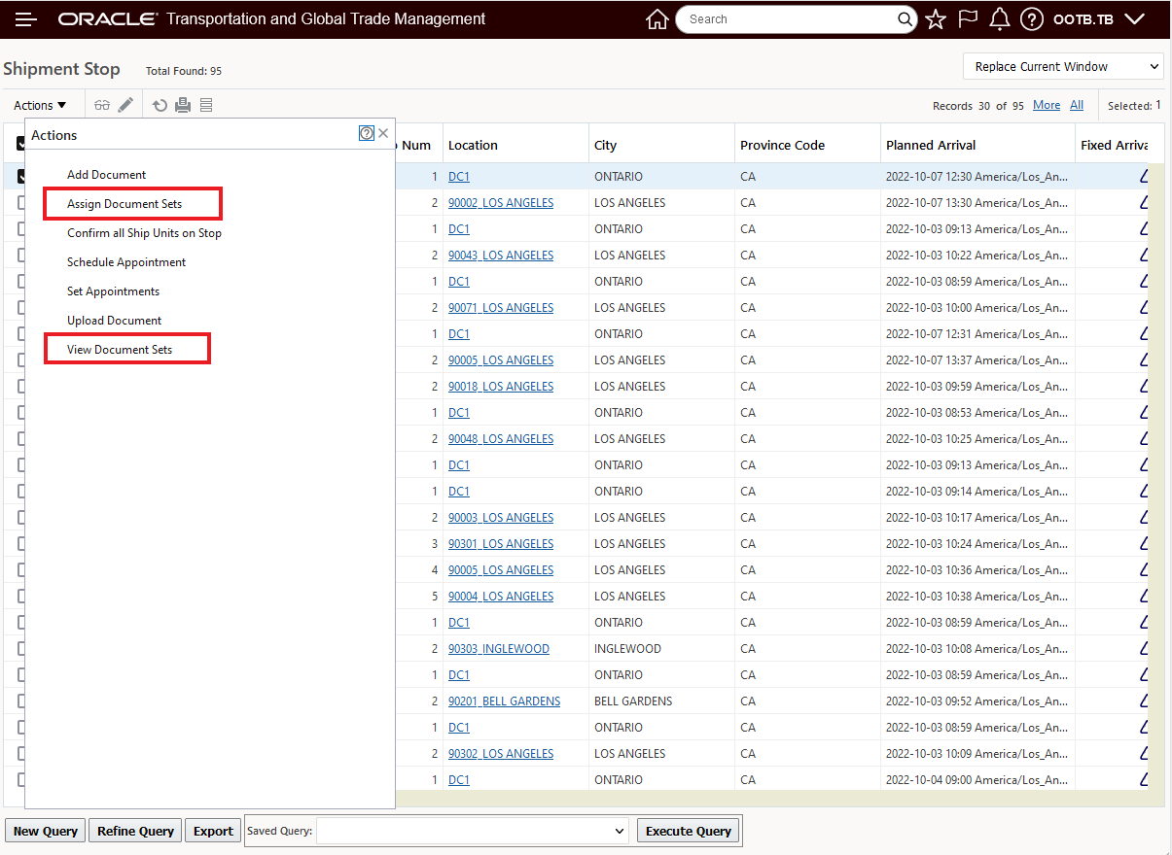The height and width of the screenshot is (855, 1172).
Task: Click the Print icon in the toolbar
Action: [x=182, y=104]
